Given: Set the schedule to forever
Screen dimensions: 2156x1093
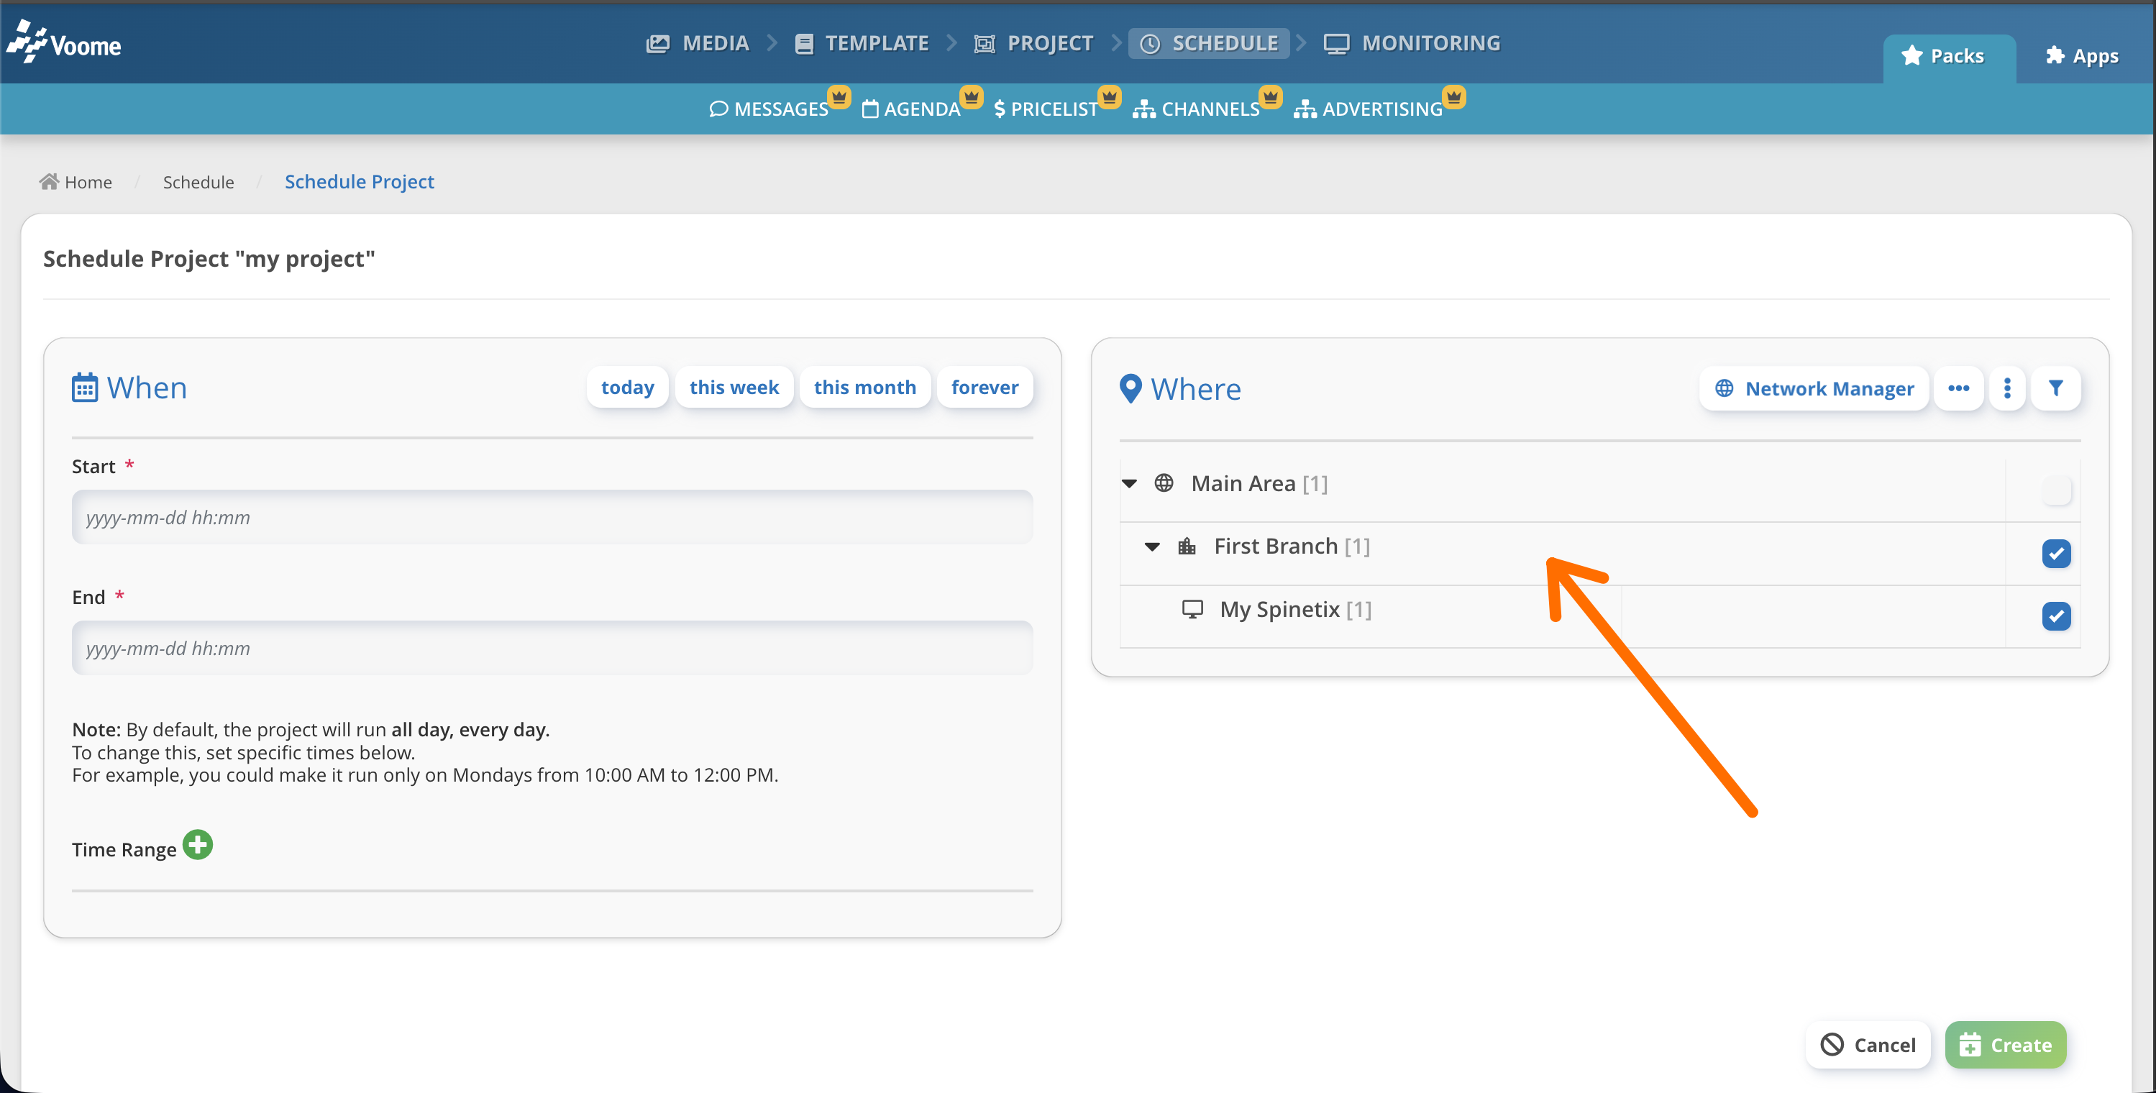Looking at the screenshot, I should tap(985, 388).
